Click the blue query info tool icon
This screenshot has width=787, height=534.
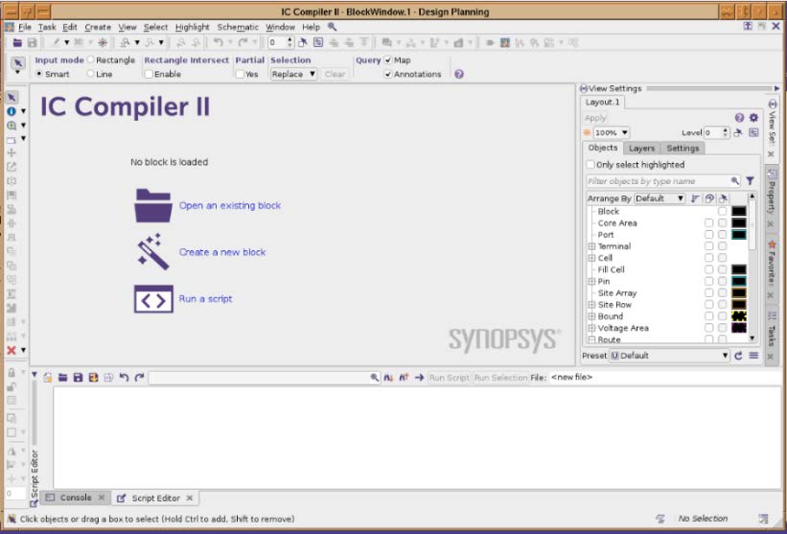point(12,111)
